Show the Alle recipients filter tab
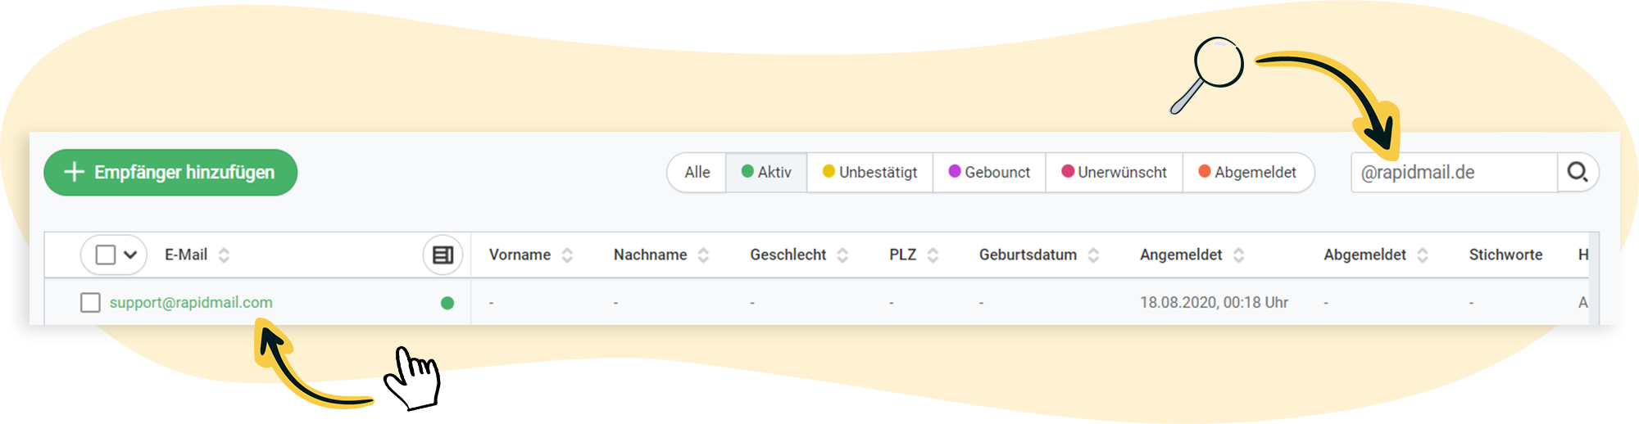The image size is (1639, 424). pos(697,173)
